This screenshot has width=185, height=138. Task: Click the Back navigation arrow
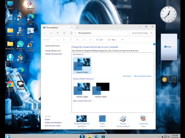(x=44, y=33)
